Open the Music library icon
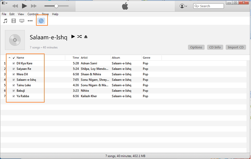 point(5,21)
